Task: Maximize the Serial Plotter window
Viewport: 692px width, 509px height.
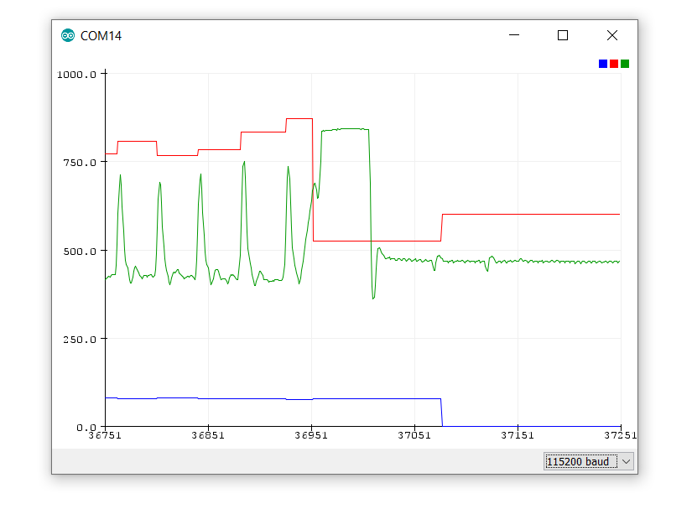Action: point(562,35)
